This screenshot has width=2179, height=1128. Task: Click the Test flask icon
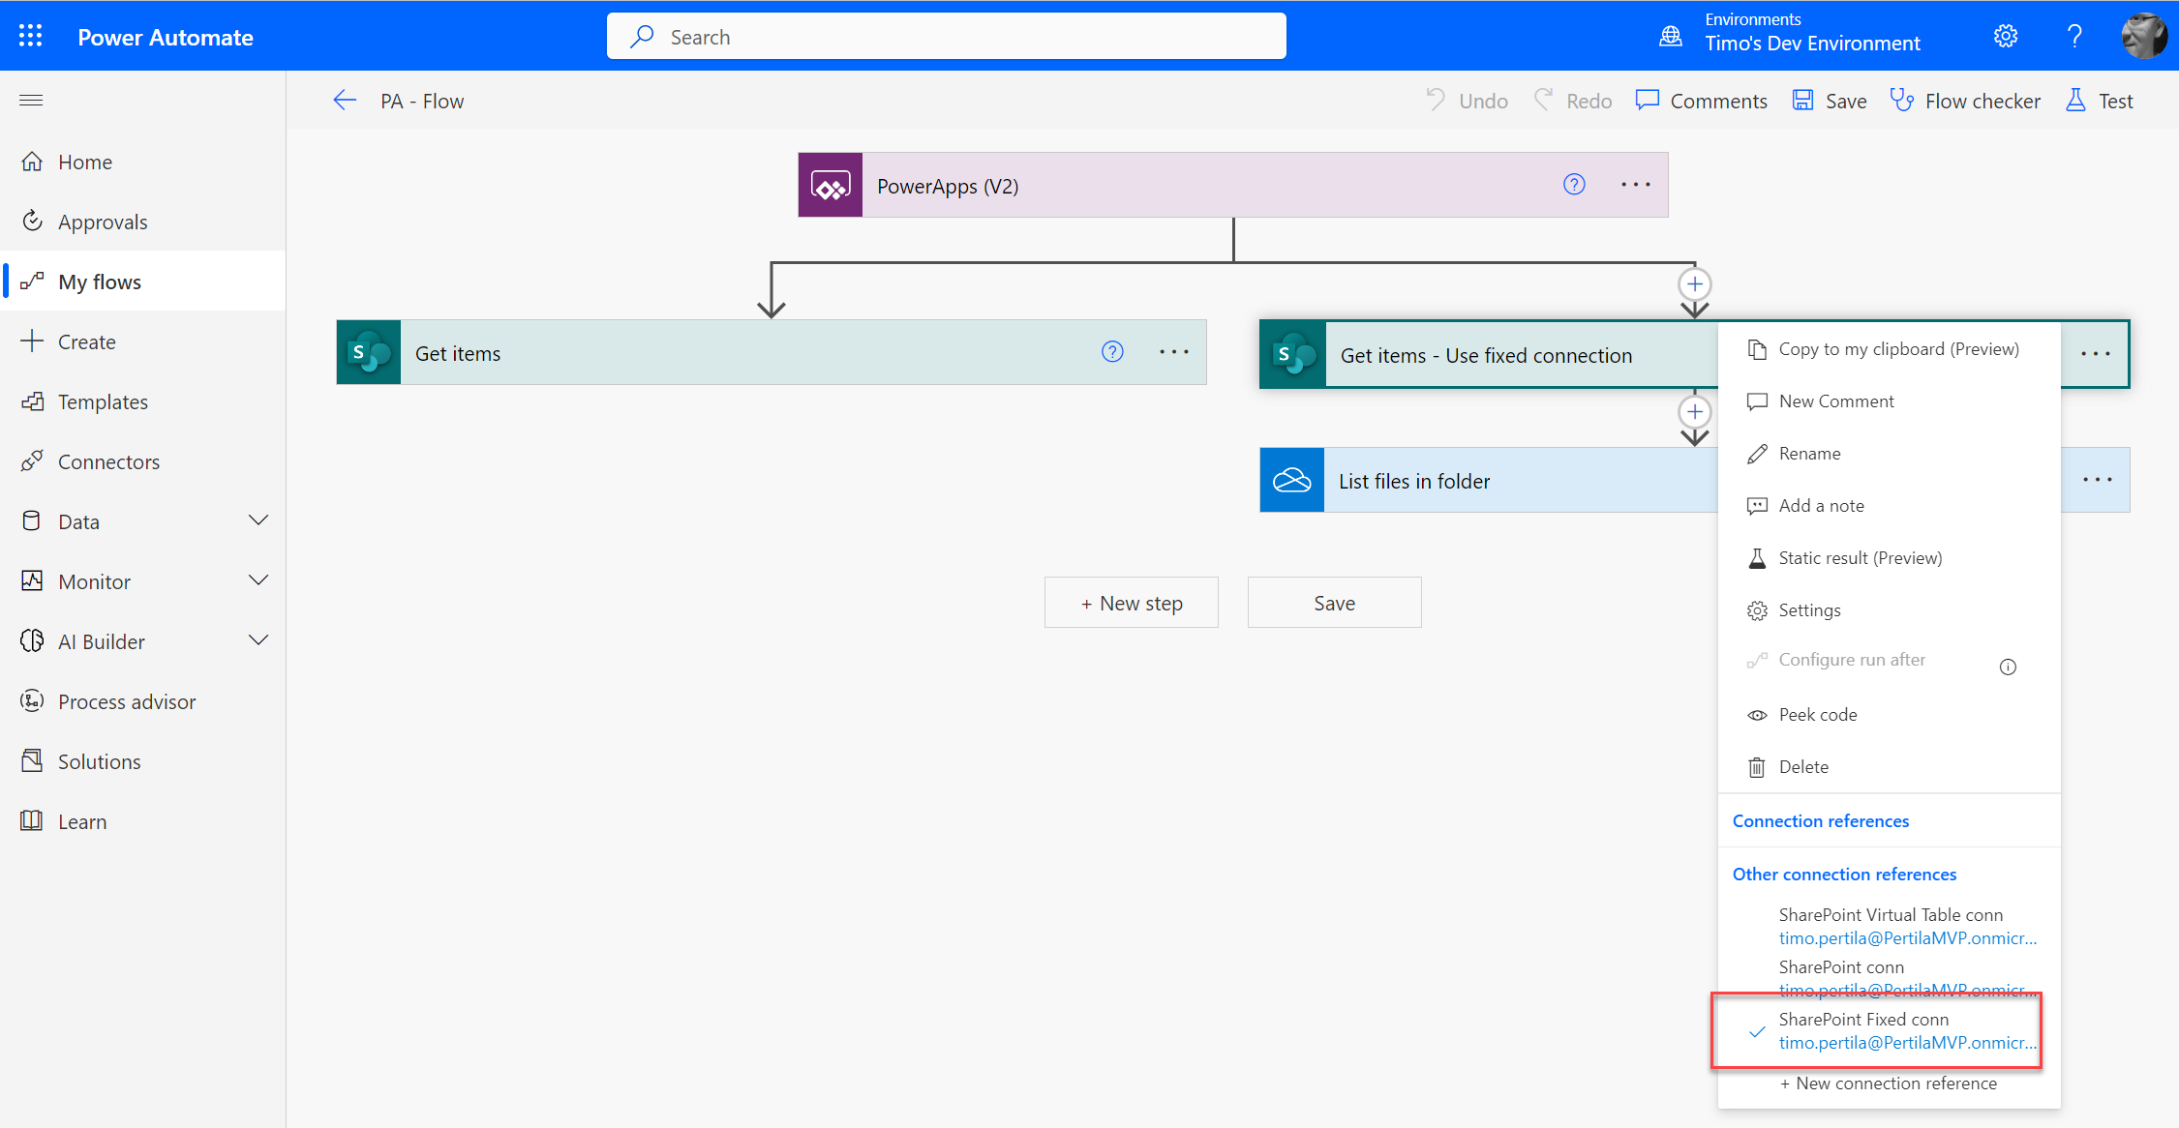2075,101
